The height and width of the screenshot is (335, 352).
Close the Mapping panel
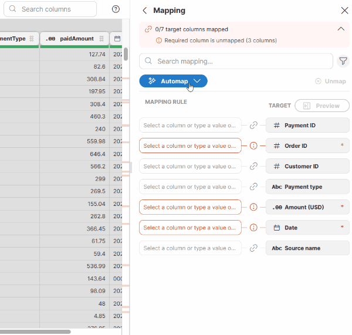[x=344, y=11]
